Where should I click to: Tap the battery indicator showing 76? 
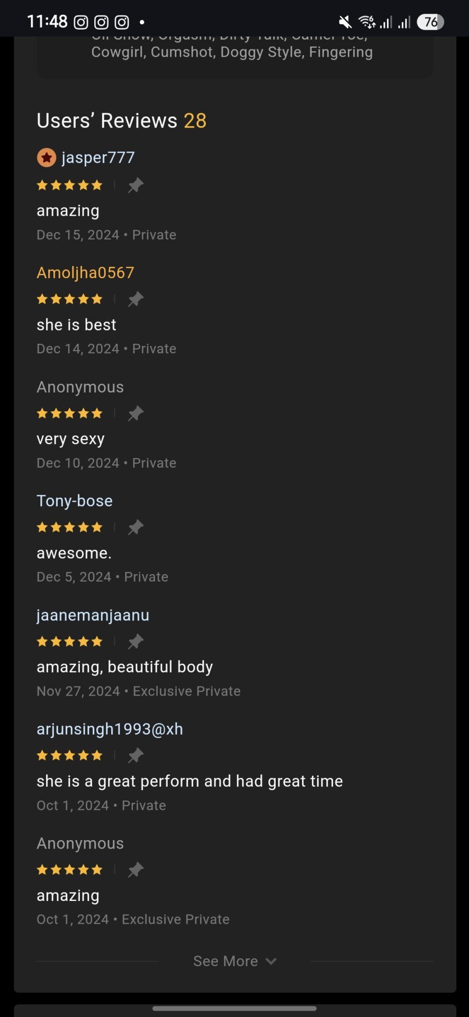[x=430, y=22]
